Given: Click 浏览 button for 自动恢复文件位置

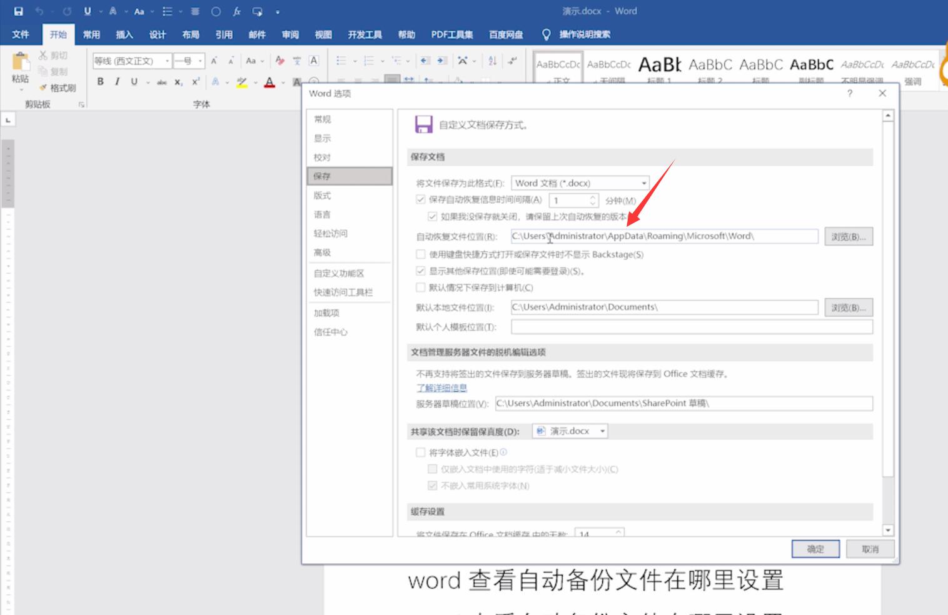Looking at the screenshot, I should tap(849, 237).
